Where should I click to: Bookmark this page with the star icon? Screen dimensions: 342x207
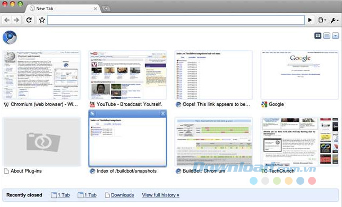tap(42, 20)
